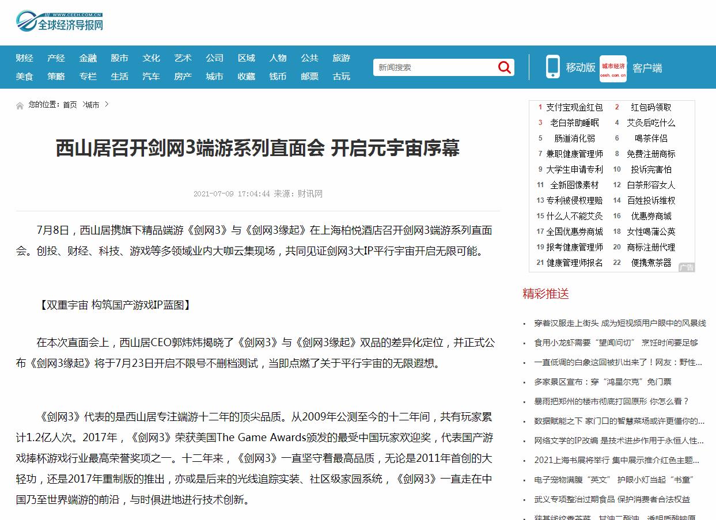Open the 人物 navigation category
Viewport: 716px width, 520px height.
tap(278, 58)
